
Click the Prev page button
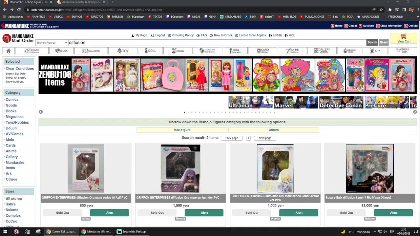[232, 138]
